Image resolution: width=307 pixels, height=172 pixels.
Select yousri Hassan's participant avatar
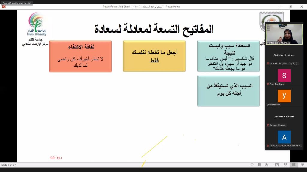(284, 96)
